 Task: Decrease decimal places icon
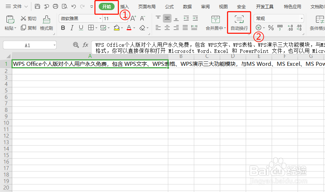[299, 28]
